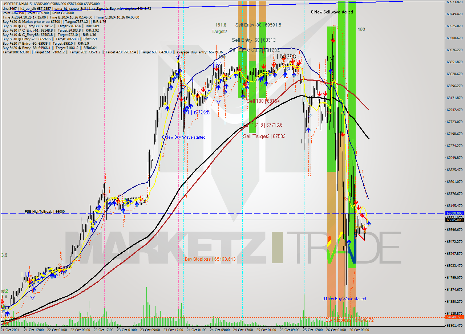Click the '26 Oct 01:00' time axis label

(336, 330)
